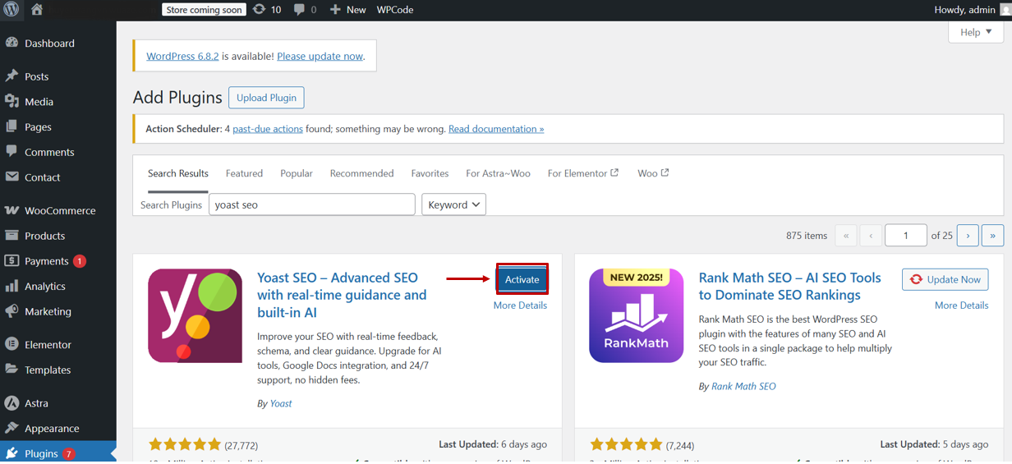
Task: Open comments bubble icon in admin bar
Action: tap(299, 10)
